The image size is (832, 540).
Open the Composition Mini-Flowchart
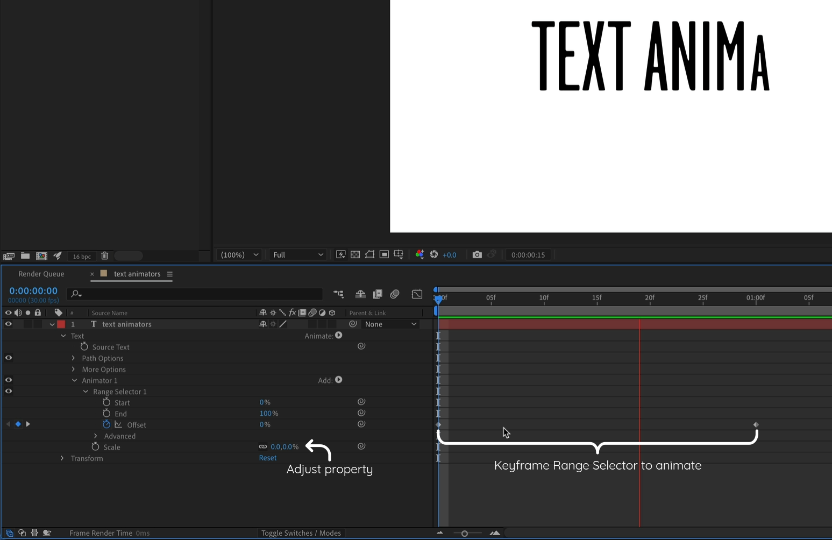338,294
